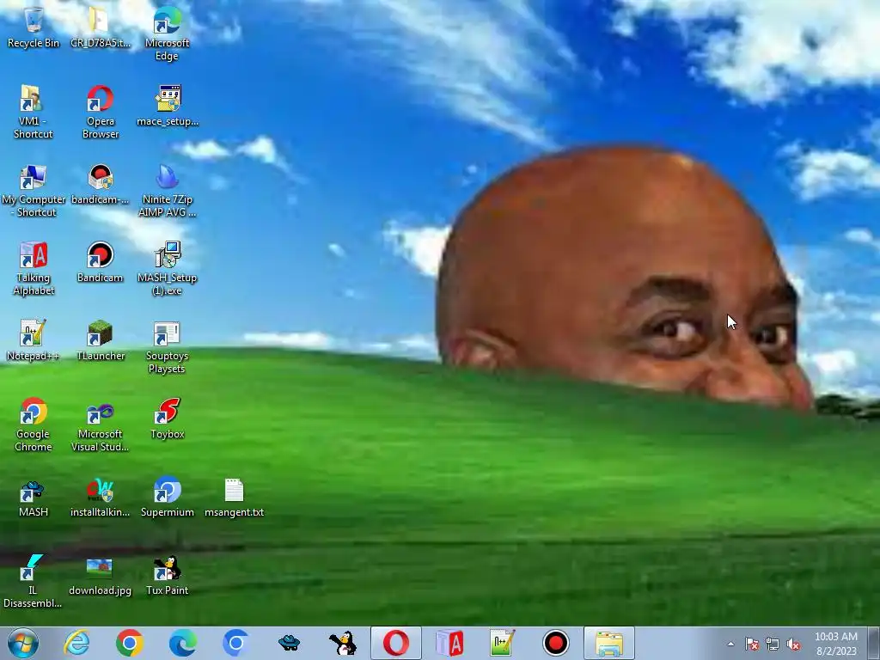Open Notepad++ from the taskbar
The image size is (880, 660).
point(502,643)
